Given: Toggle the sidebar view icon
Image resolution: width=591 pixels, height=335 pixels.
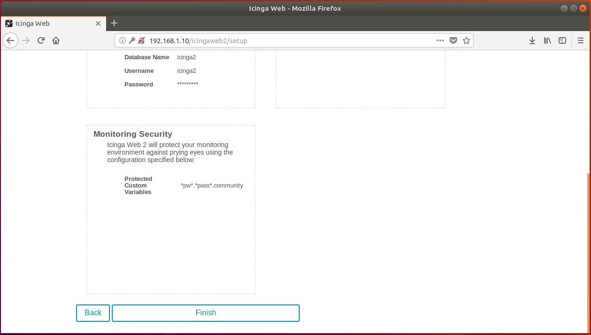Looking at the screenshot, I should pos(562,40).
